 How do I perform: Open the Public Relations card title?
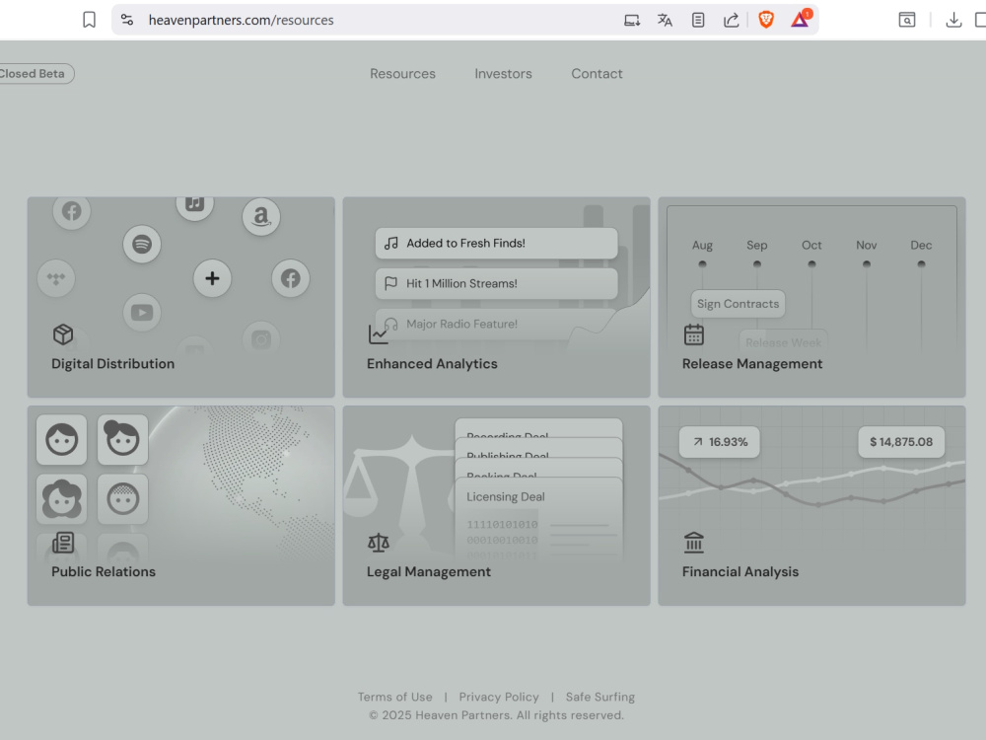(104, 571)
